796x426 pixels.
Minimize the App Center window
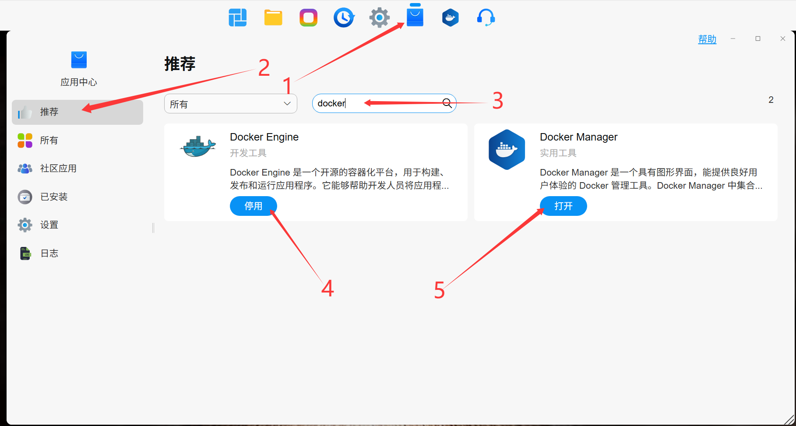pos(733,39)
